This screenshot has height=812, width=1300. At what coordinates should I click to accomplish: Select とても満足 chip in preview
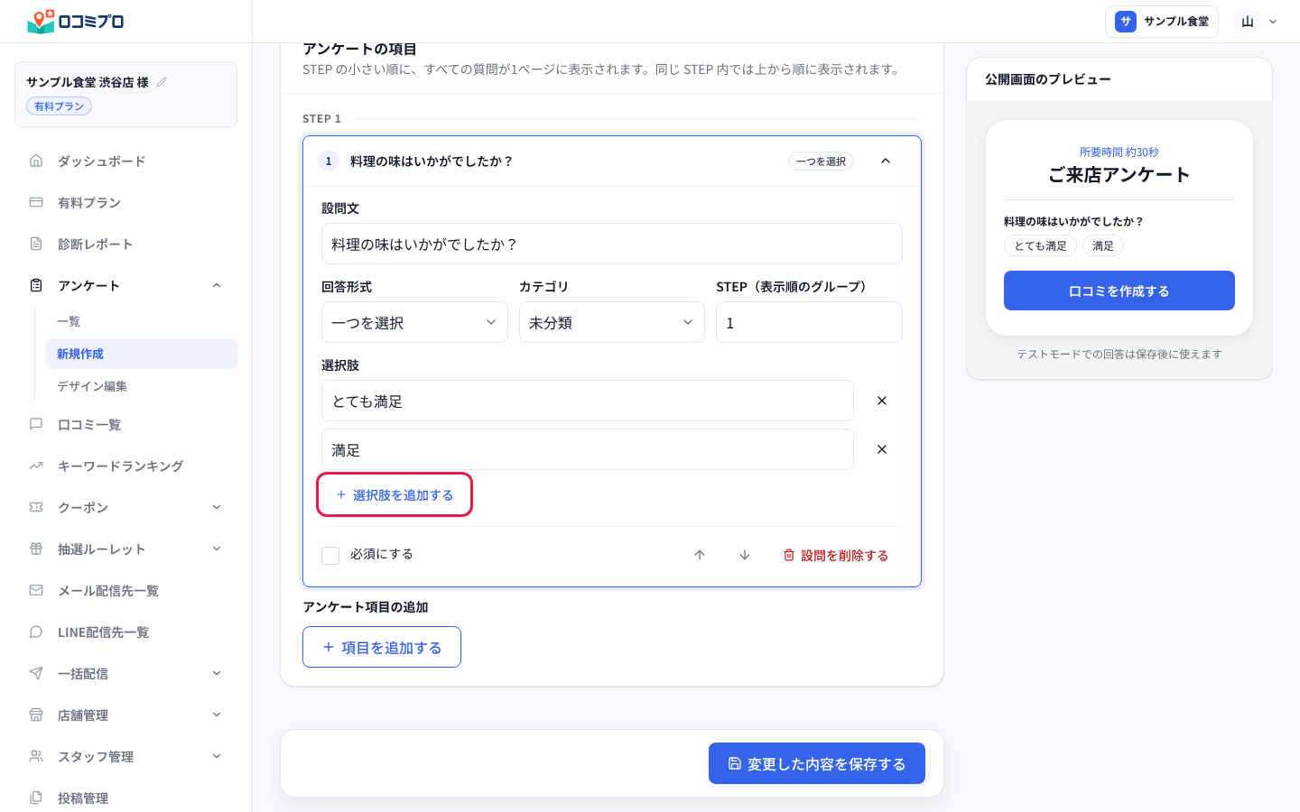click(1040, 245)
